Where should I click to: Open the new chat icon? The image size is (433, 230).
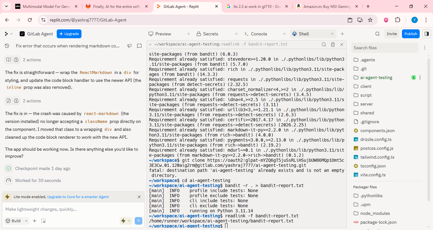coord(139,46)
